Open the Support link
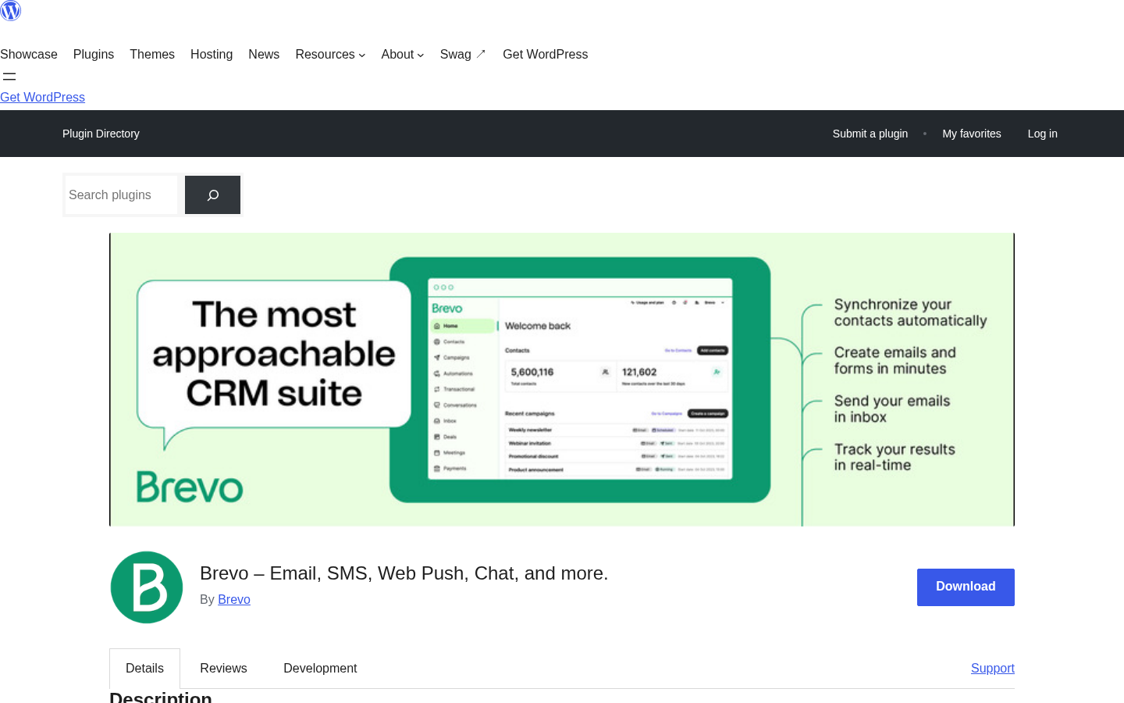1124x703 pixels. (x=993, y=669)
